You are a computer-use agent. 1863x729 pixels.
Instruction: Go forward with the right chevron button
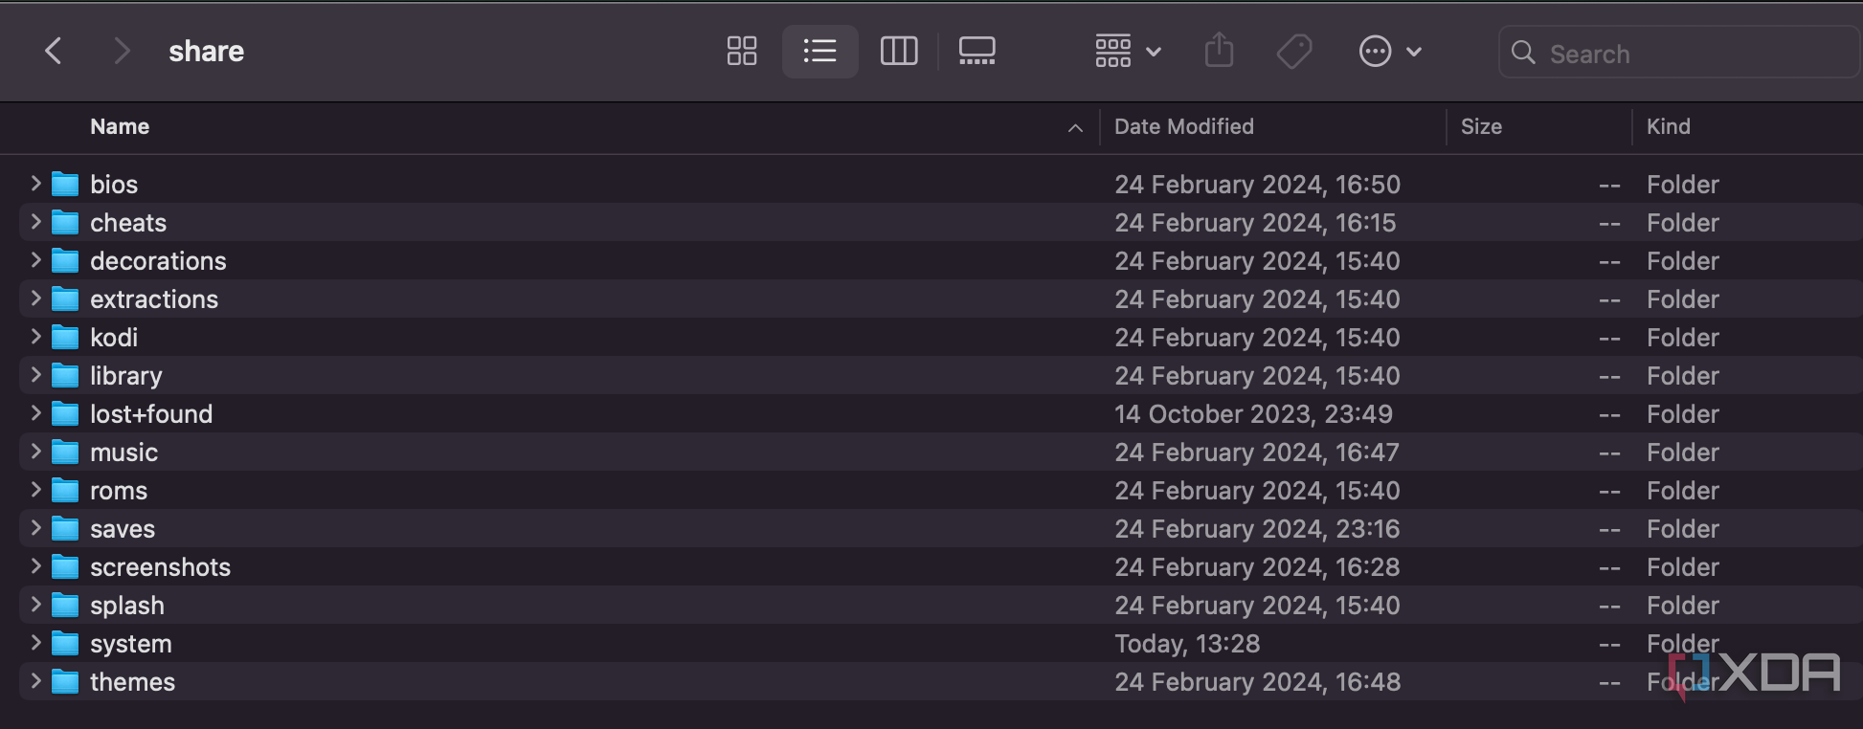click(x=122, y=51)
